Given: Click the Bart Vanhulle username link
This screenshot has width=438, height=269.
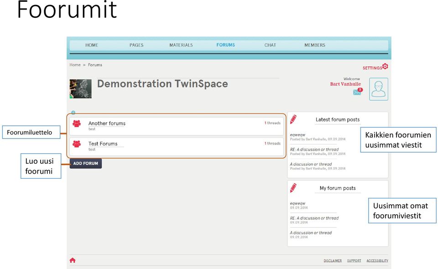Looking at the screenshot, I should point(345,84).
